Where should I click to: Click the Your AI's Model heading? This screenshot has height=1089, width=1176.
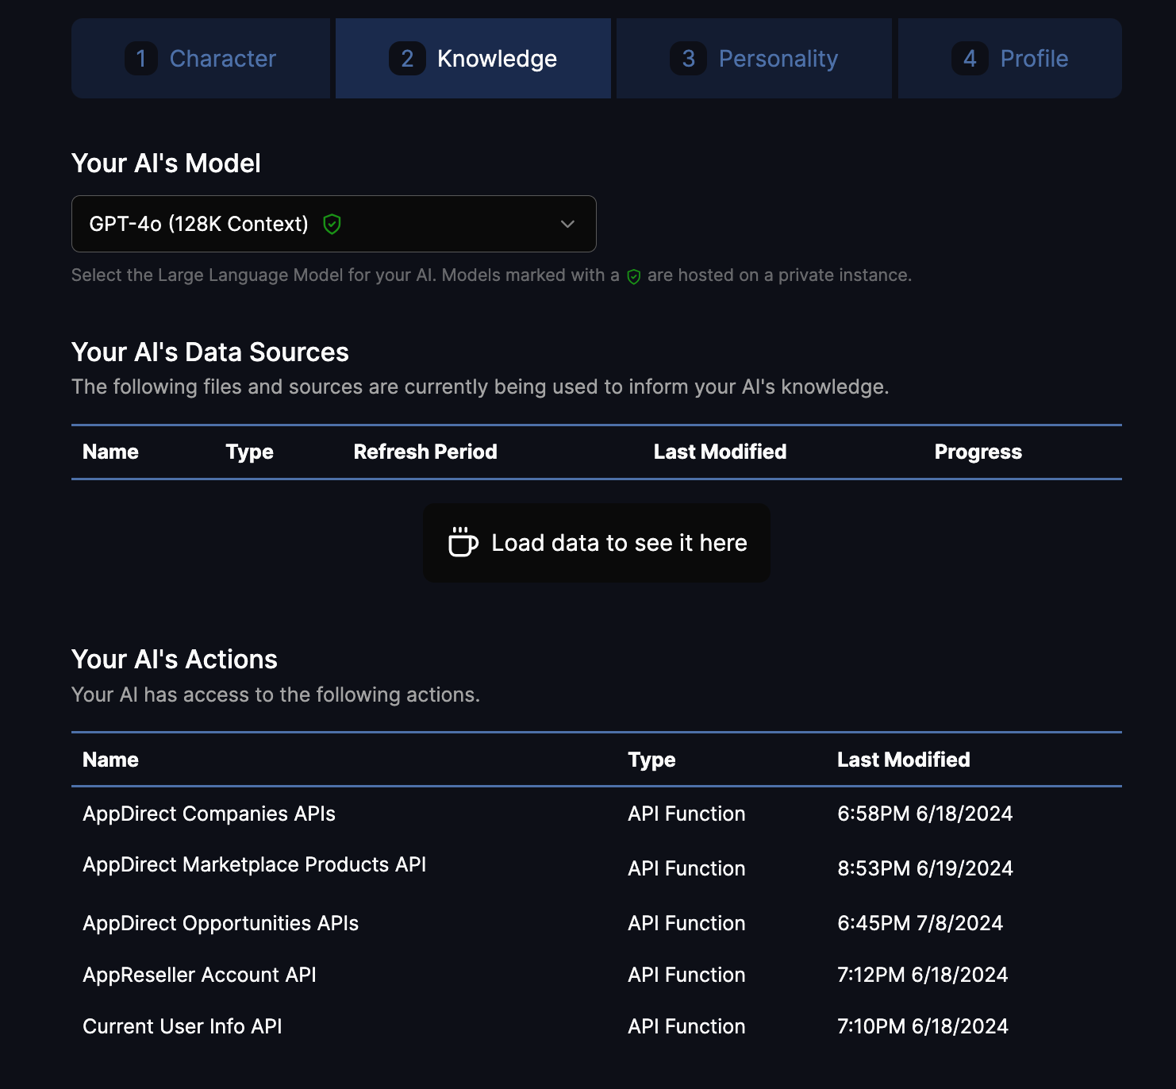[x=166, y=164]
